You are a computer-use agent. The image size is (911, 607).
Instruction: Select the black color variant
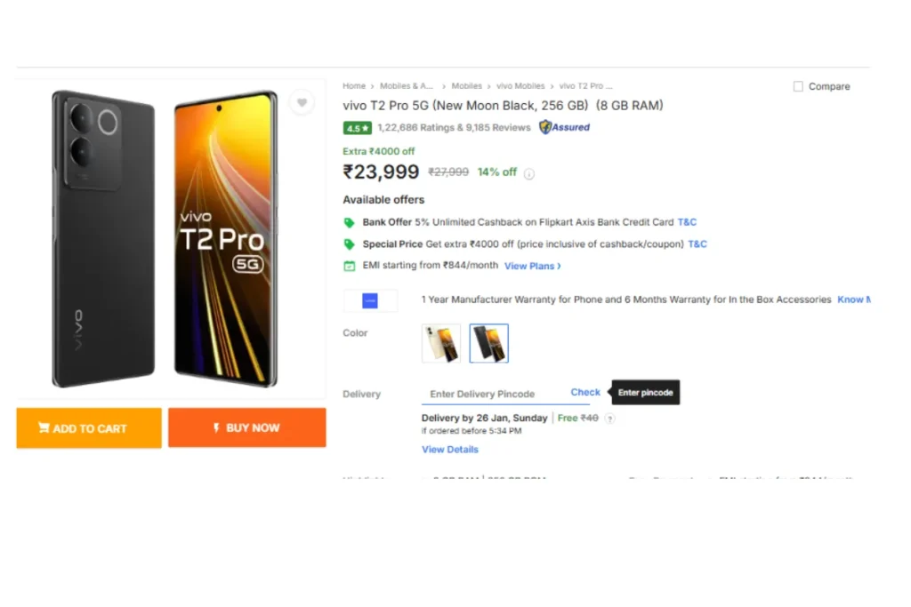coord(488,344)
